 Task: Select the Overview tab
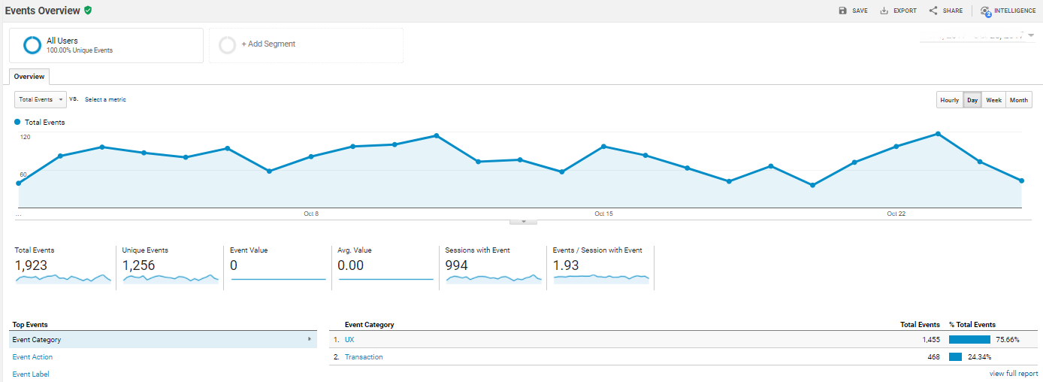click(29, 76)
